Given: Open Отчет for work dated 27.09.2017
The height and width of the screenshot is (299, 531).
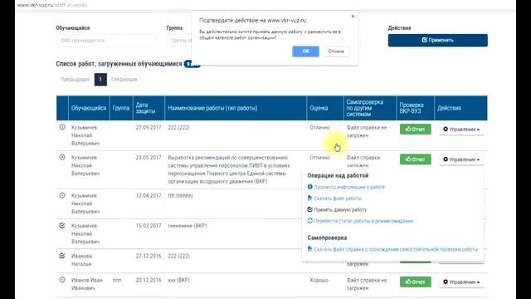Looking at the screenshot, I should tap(415, 130).
